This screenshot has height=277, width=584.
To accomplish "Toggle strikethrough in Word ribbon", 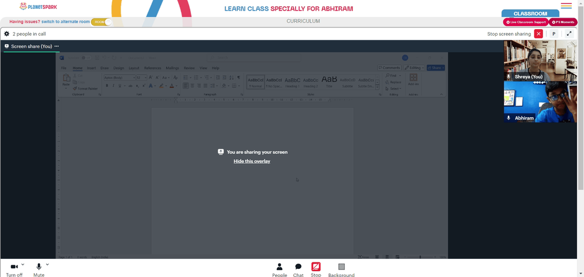I will [130, 86].
